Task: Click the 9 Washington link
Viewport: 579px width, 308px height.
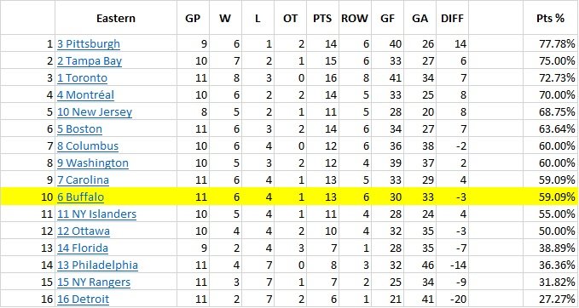Action: pos(93,163)
